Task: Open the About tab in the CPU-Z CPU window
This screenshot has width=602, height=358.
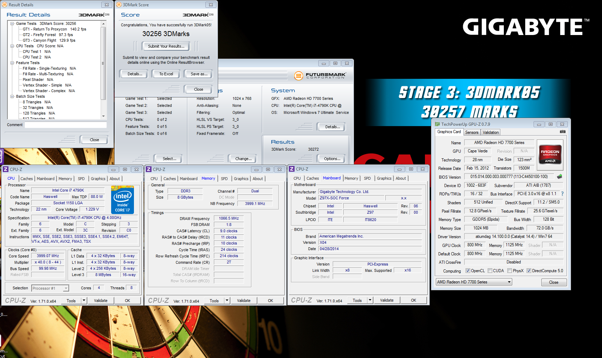Action: (x=115, y=179)
